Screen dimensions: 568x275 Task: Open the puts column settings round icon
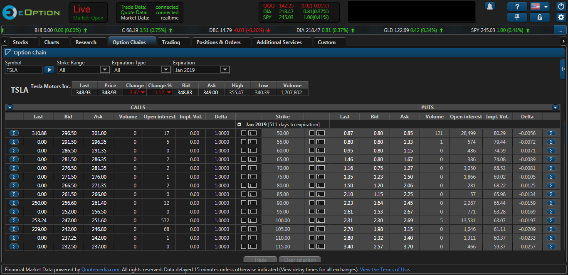tap(555, 107)
